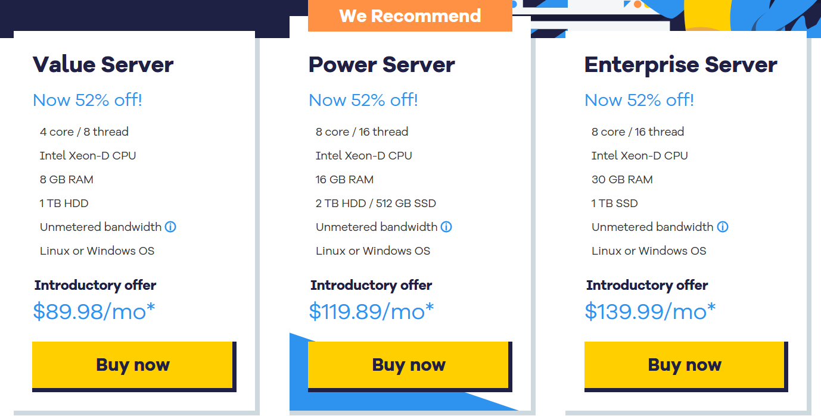Image resolution: width=821 pixels, height=416 pixels.
Task: Click Introductory offer label under Power Server
Action: point(371,285)
